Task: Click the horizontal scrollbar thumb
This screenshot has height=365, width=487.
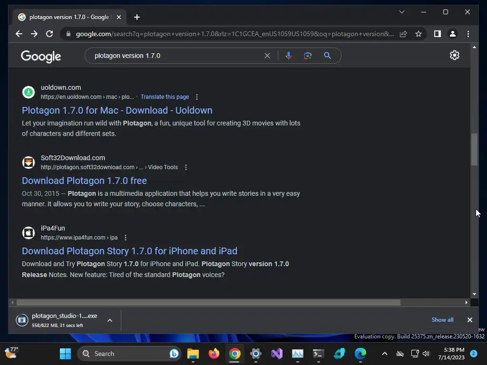Action: click(x=208, y=302)
